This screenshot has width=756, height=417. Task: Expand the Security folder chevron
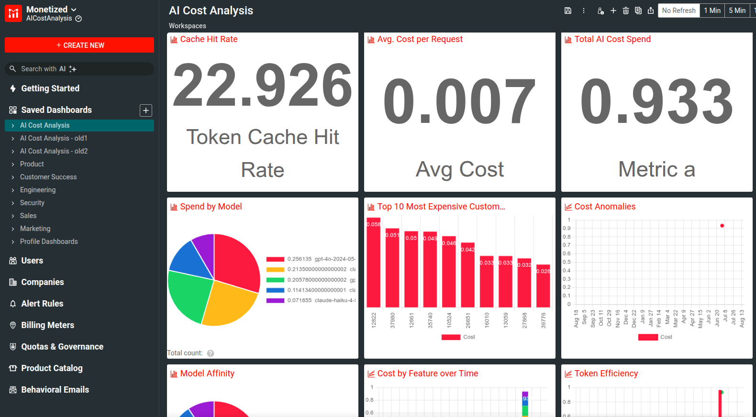(13, 203)
